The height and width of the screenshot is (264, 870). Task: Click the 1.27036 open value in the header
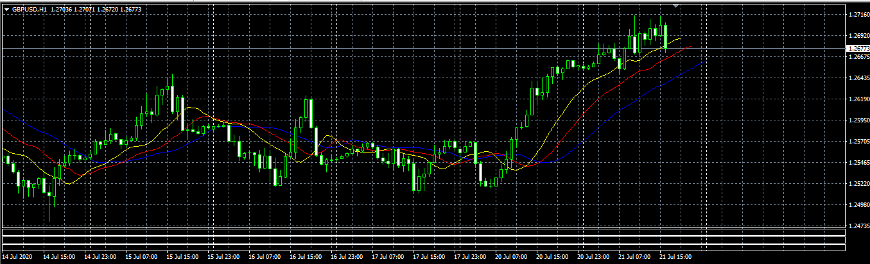tap(60, 10)
